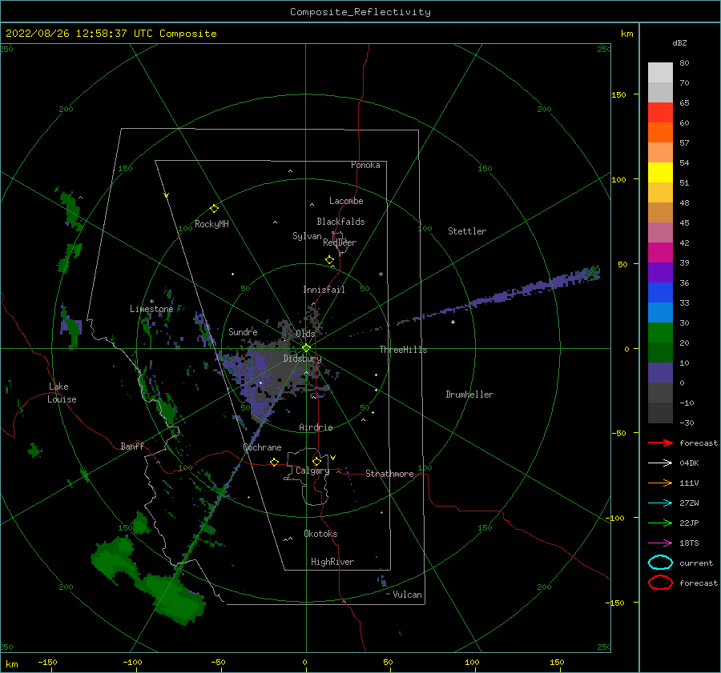721x673 pixels.
Task: Click the red forecast ellipse legend icon
Action: 660,583
